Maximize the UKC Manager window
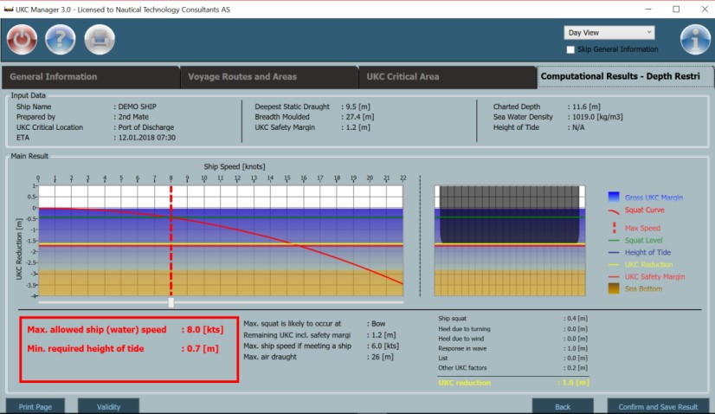Viewport: 715px width, 414px height. [x=676, y=10]
